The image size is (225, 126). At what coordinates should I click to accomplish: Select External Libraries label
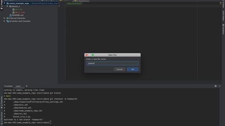(x=17, y=18)
